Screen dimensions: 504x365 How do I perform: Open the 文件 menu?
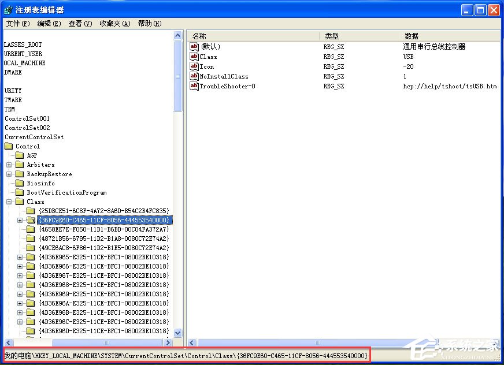tap(16, 24)
